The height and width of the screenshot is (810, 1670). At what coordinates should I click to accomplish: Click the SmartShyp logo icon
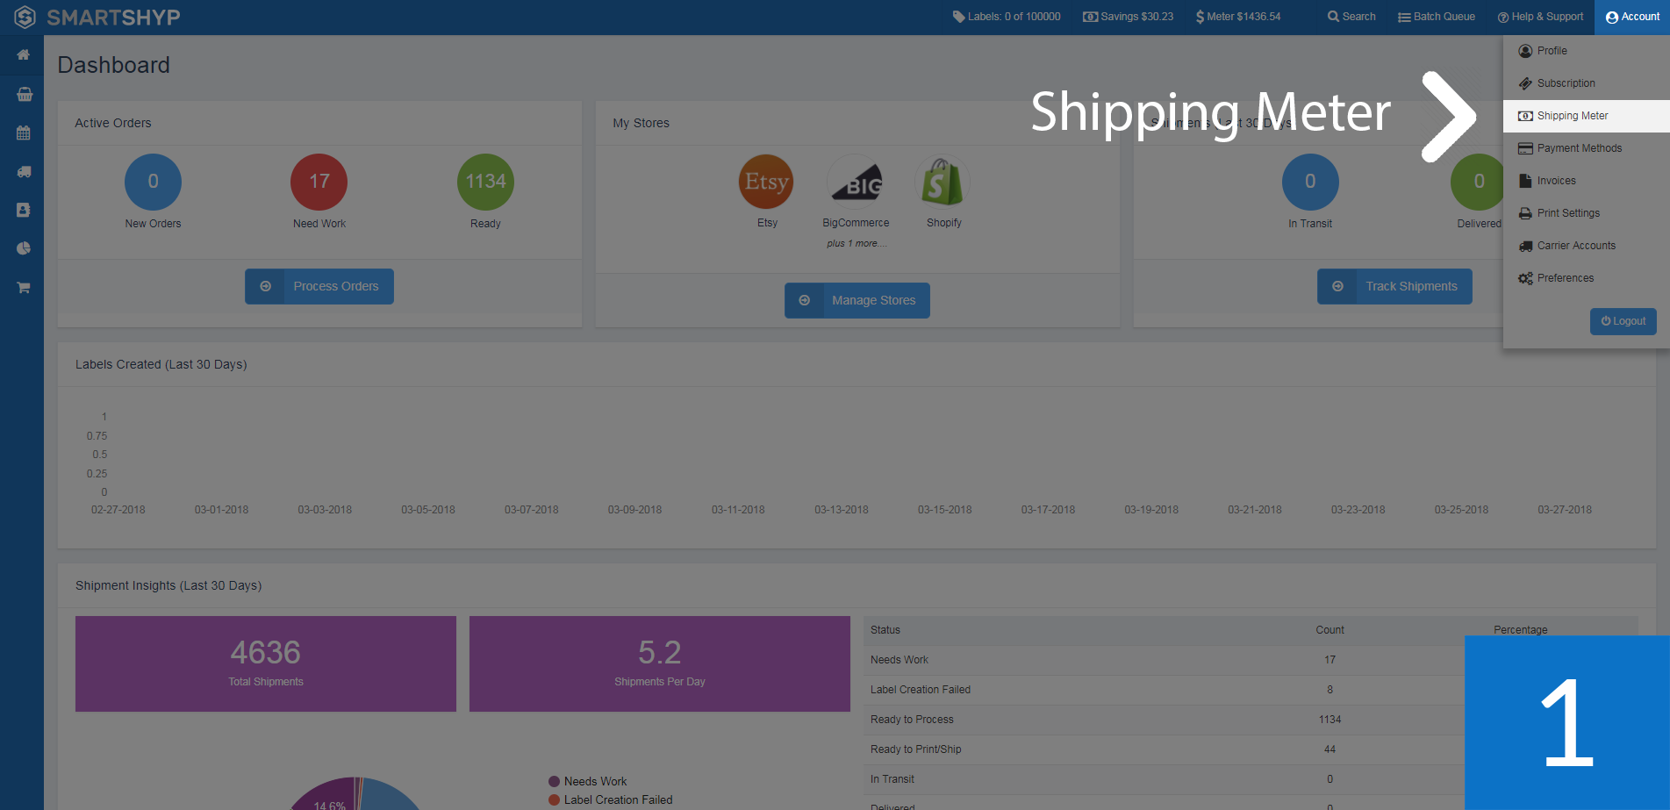pos(25,17)
